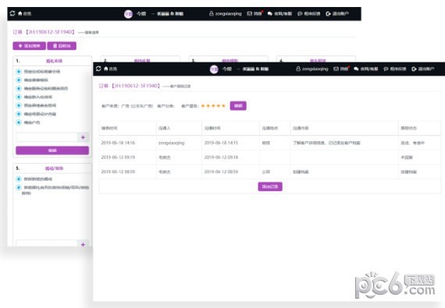Screen dimensions: 445x308
Task: Click the purple add record button below the table
Action: [270, 186]
